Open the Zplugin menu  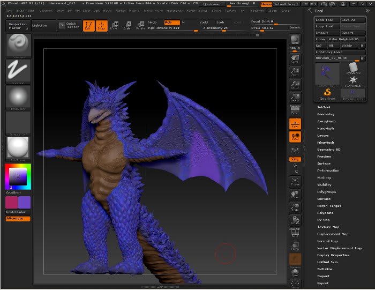tap(272, 11)
